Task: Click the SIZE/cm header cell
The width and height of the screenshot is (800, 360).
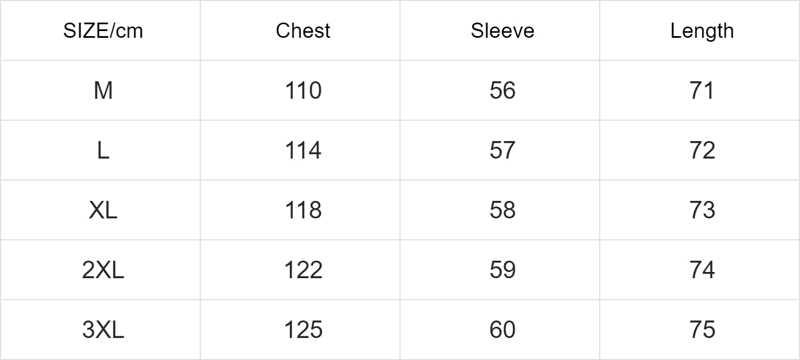Action: (103, 30)
